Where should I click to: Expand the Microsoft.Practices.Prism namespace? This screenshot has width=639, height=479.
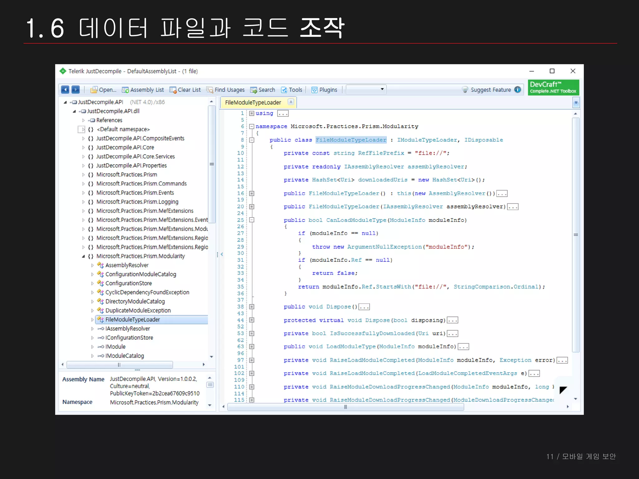(x=83, y=175)
